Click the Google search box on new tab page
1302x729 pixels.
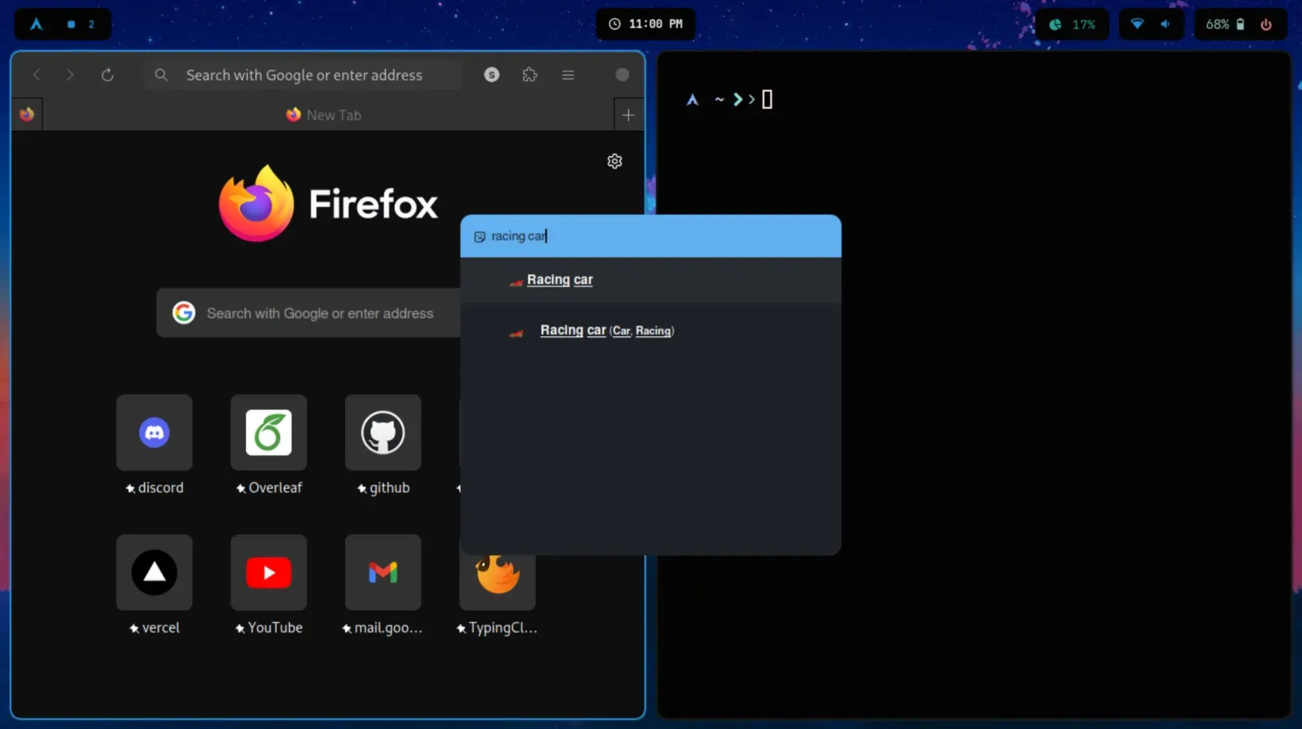[309, 313]
